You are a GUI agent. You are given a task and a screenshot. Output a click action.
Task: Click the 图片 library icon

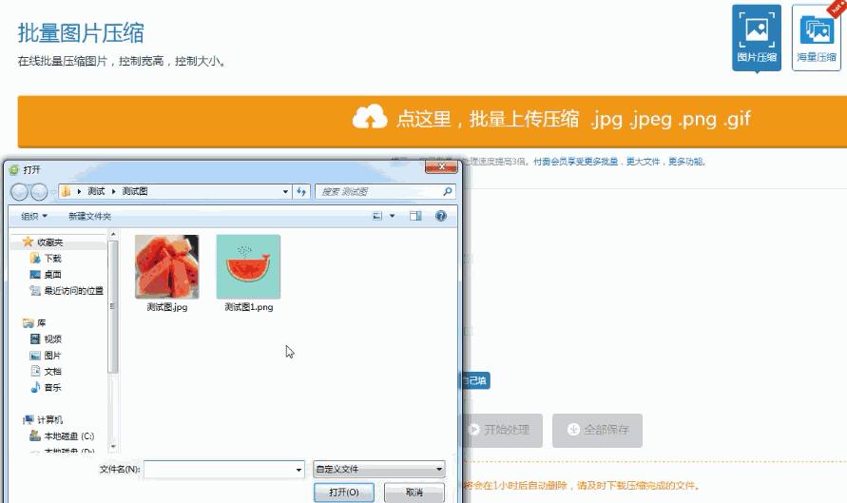(x=35, y=356)
